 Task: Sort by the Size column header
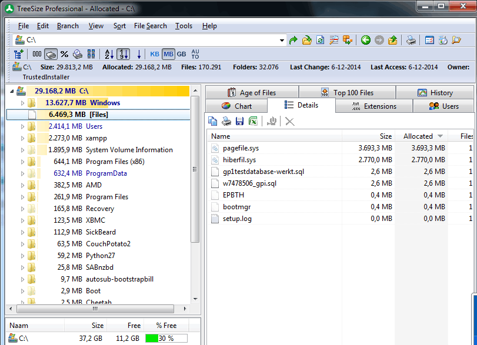pyautogui.click(x=368, y=136)
